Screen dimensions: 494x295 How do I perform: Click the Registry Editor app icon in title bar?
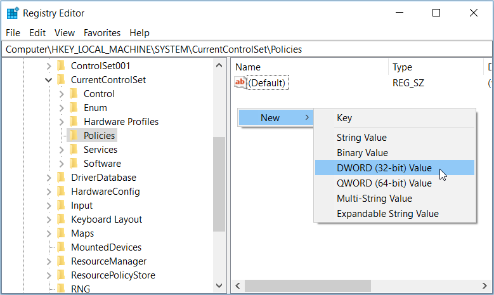pyautogui.click(x=13, y=13)
